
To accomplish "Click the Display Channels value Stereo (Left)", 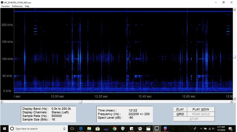I will click(60, 112).
